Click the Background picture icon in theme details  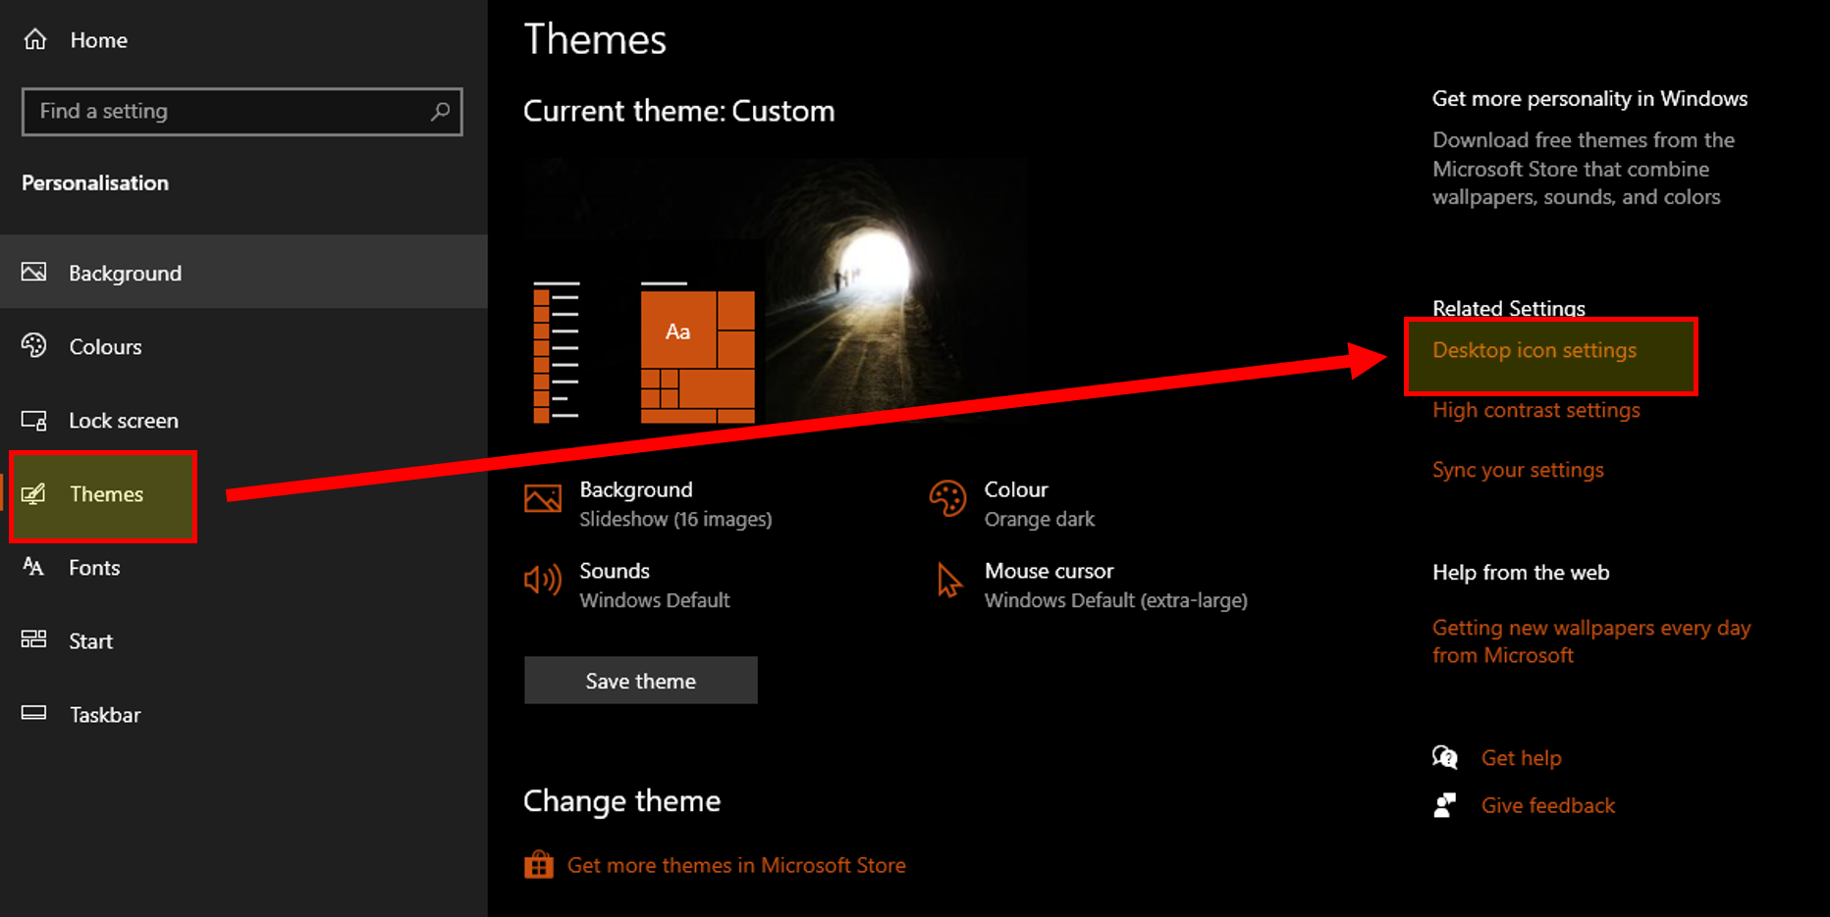tap(542, 498)
